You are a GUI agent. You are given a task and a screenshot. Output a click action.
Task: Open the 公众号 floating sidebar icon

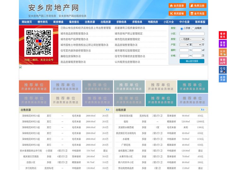point(223,53)
